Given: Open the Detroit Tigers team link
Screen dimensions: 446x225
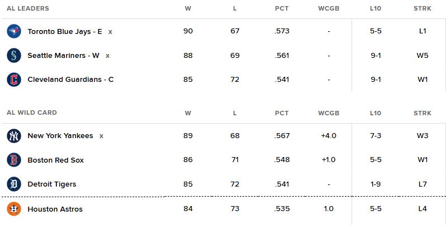Looking at the screenshot, I should (x=51, y=184).
